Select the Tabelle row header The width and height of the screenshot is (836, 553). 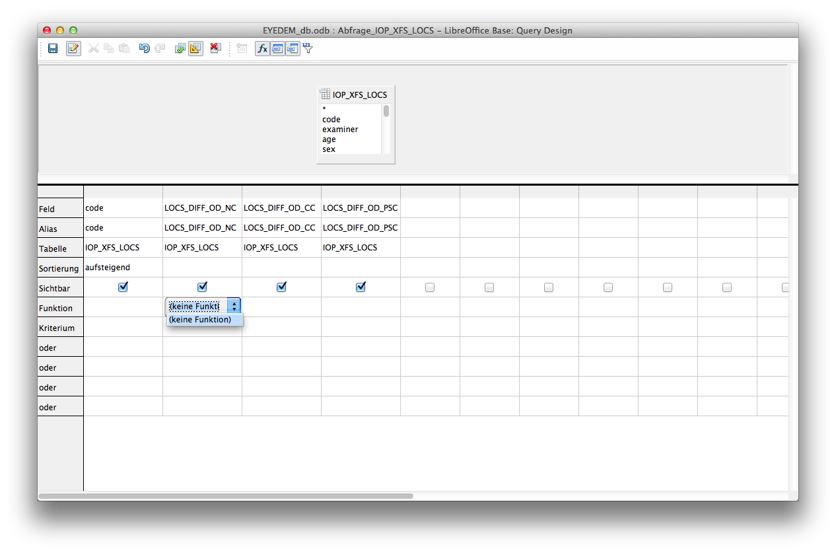click(60, 248)
